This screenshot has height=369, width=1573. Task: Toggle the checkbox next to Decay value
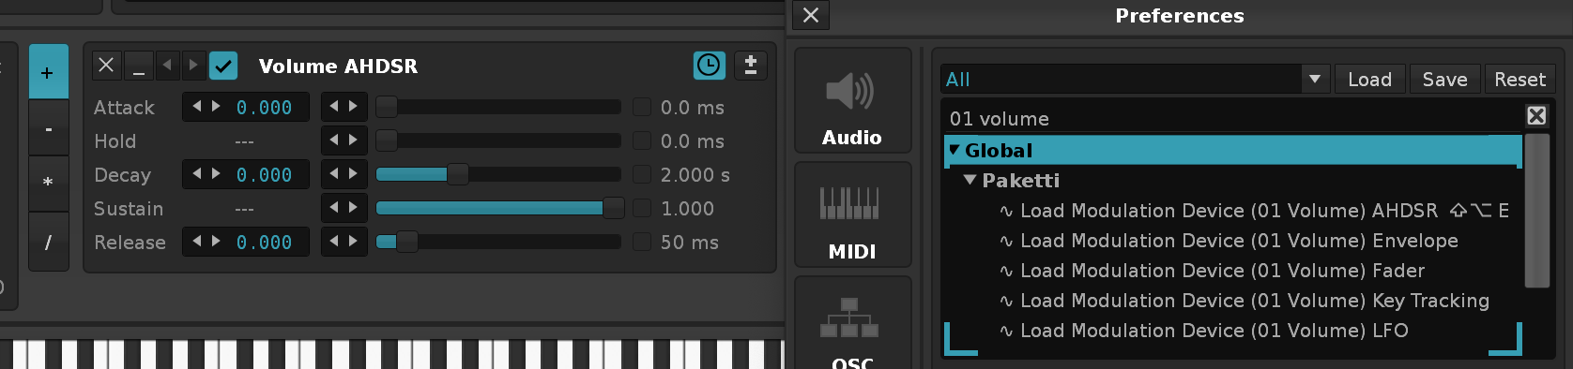click(642, 175)
